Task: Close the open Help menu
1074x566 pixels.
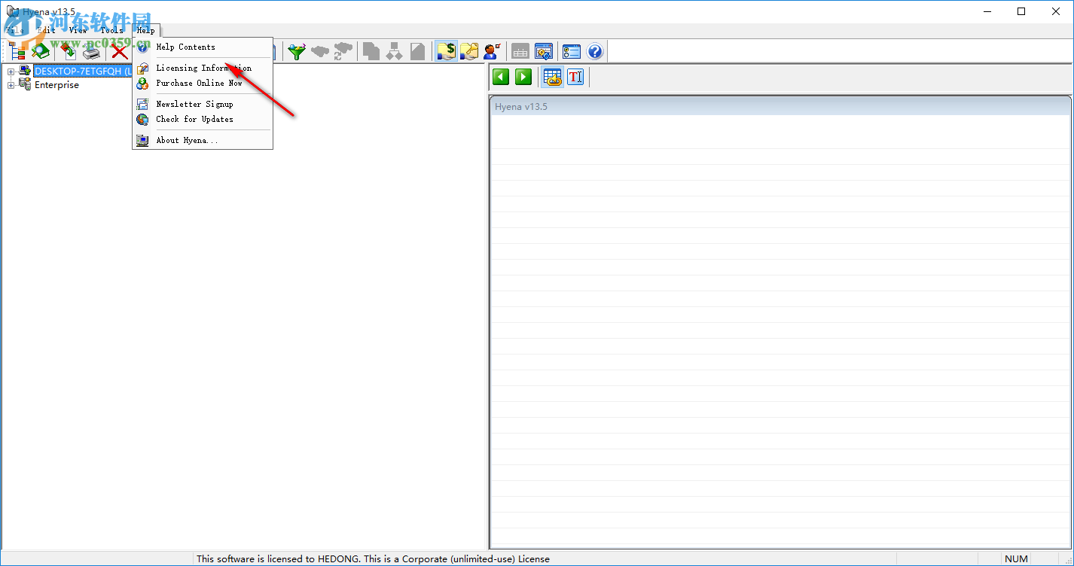Action: point(146,30)
